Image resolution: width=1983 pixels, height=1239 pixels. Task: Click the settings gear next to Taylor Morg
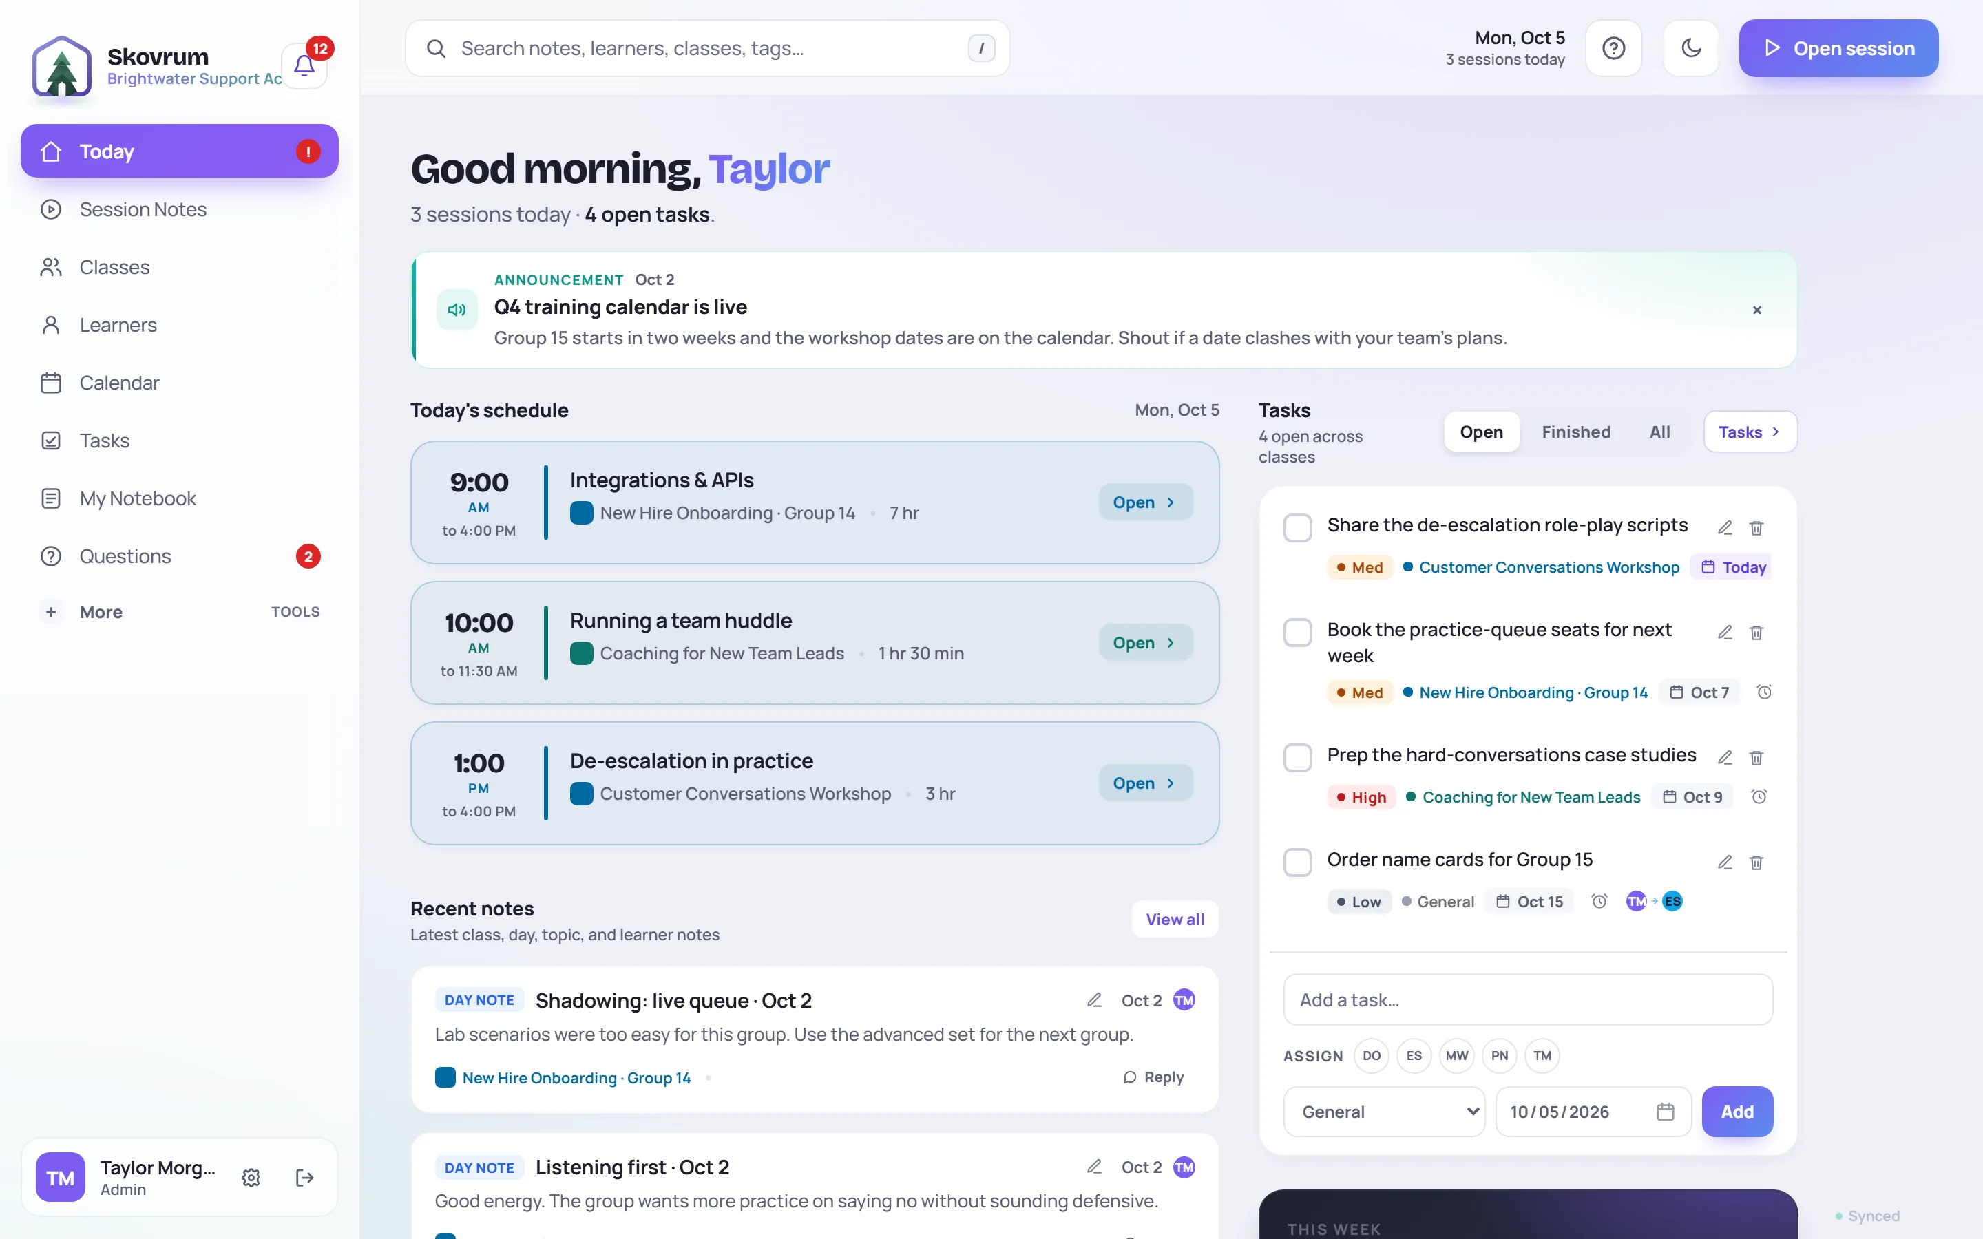point(251,1178)
